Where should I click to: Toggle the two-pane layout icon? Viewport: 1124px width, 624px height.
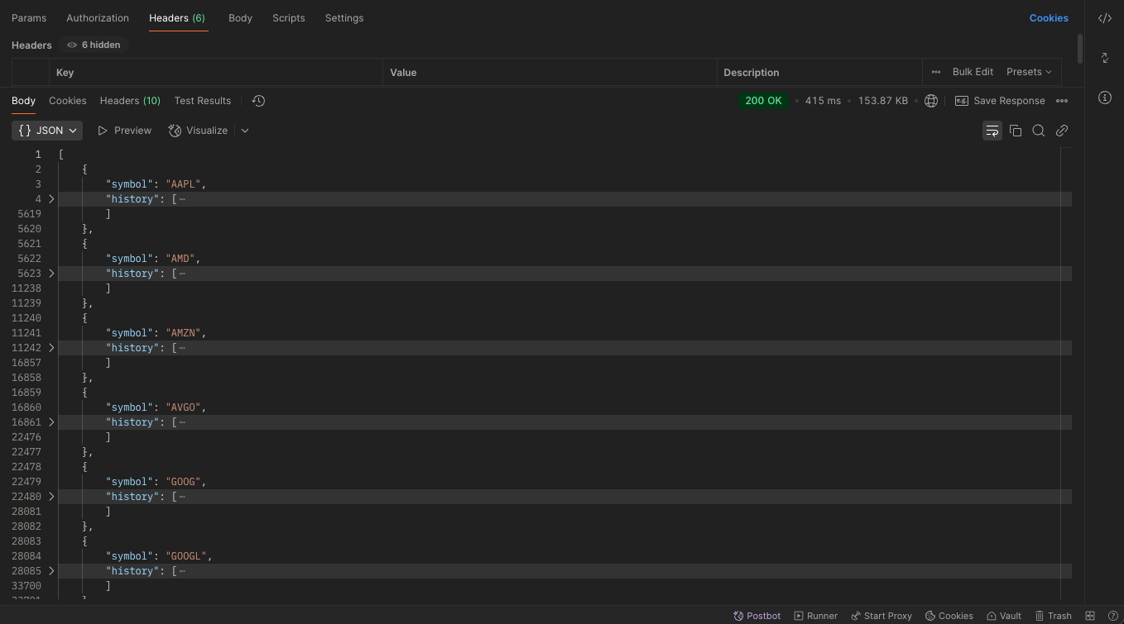click(x=1090, y=616)
